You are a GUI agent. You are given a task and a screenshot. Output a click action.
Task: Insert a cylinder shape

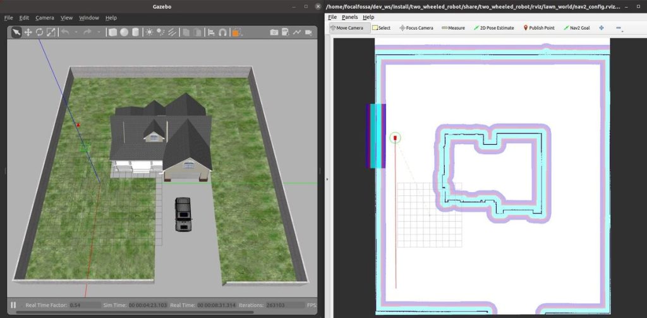coord(135,32)
